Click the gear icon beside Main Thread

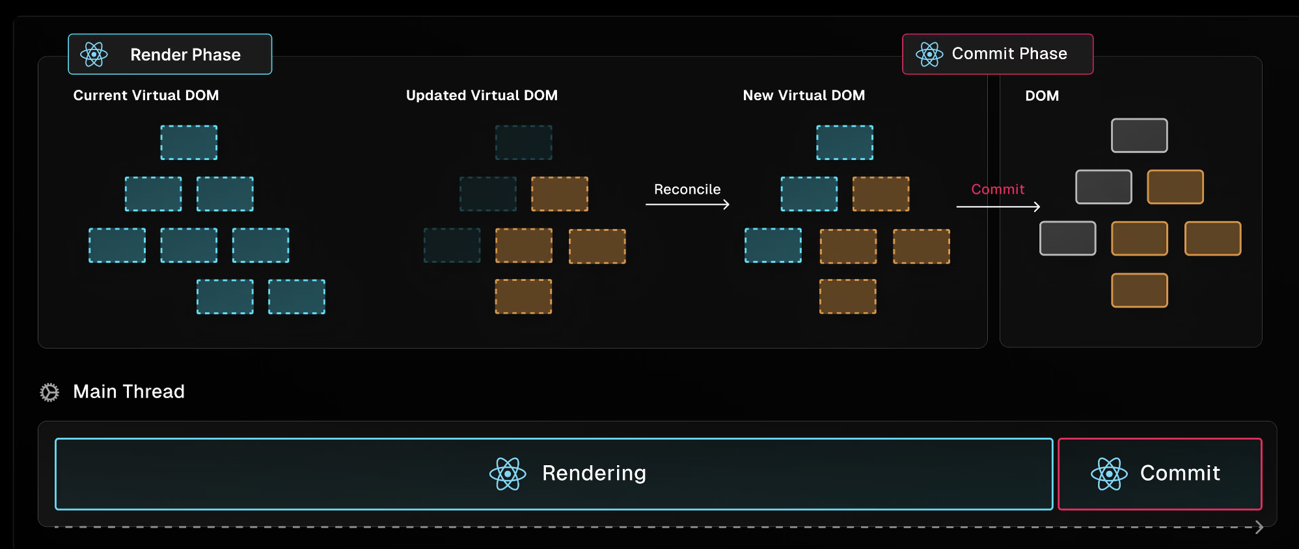(49, 392)
